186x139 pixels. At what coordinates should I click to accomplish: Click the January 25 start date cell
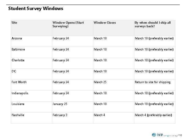point(60,104)
